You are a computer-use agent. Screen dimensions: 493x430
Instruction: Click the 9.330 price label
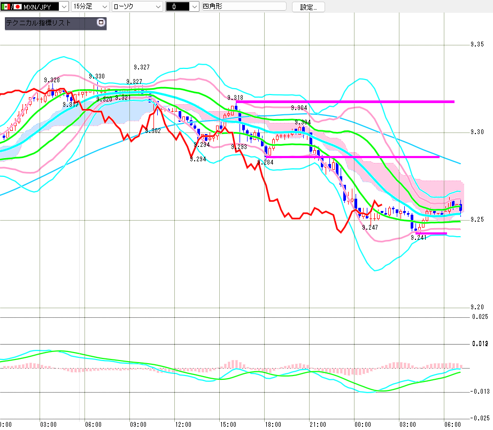(97, 76)
